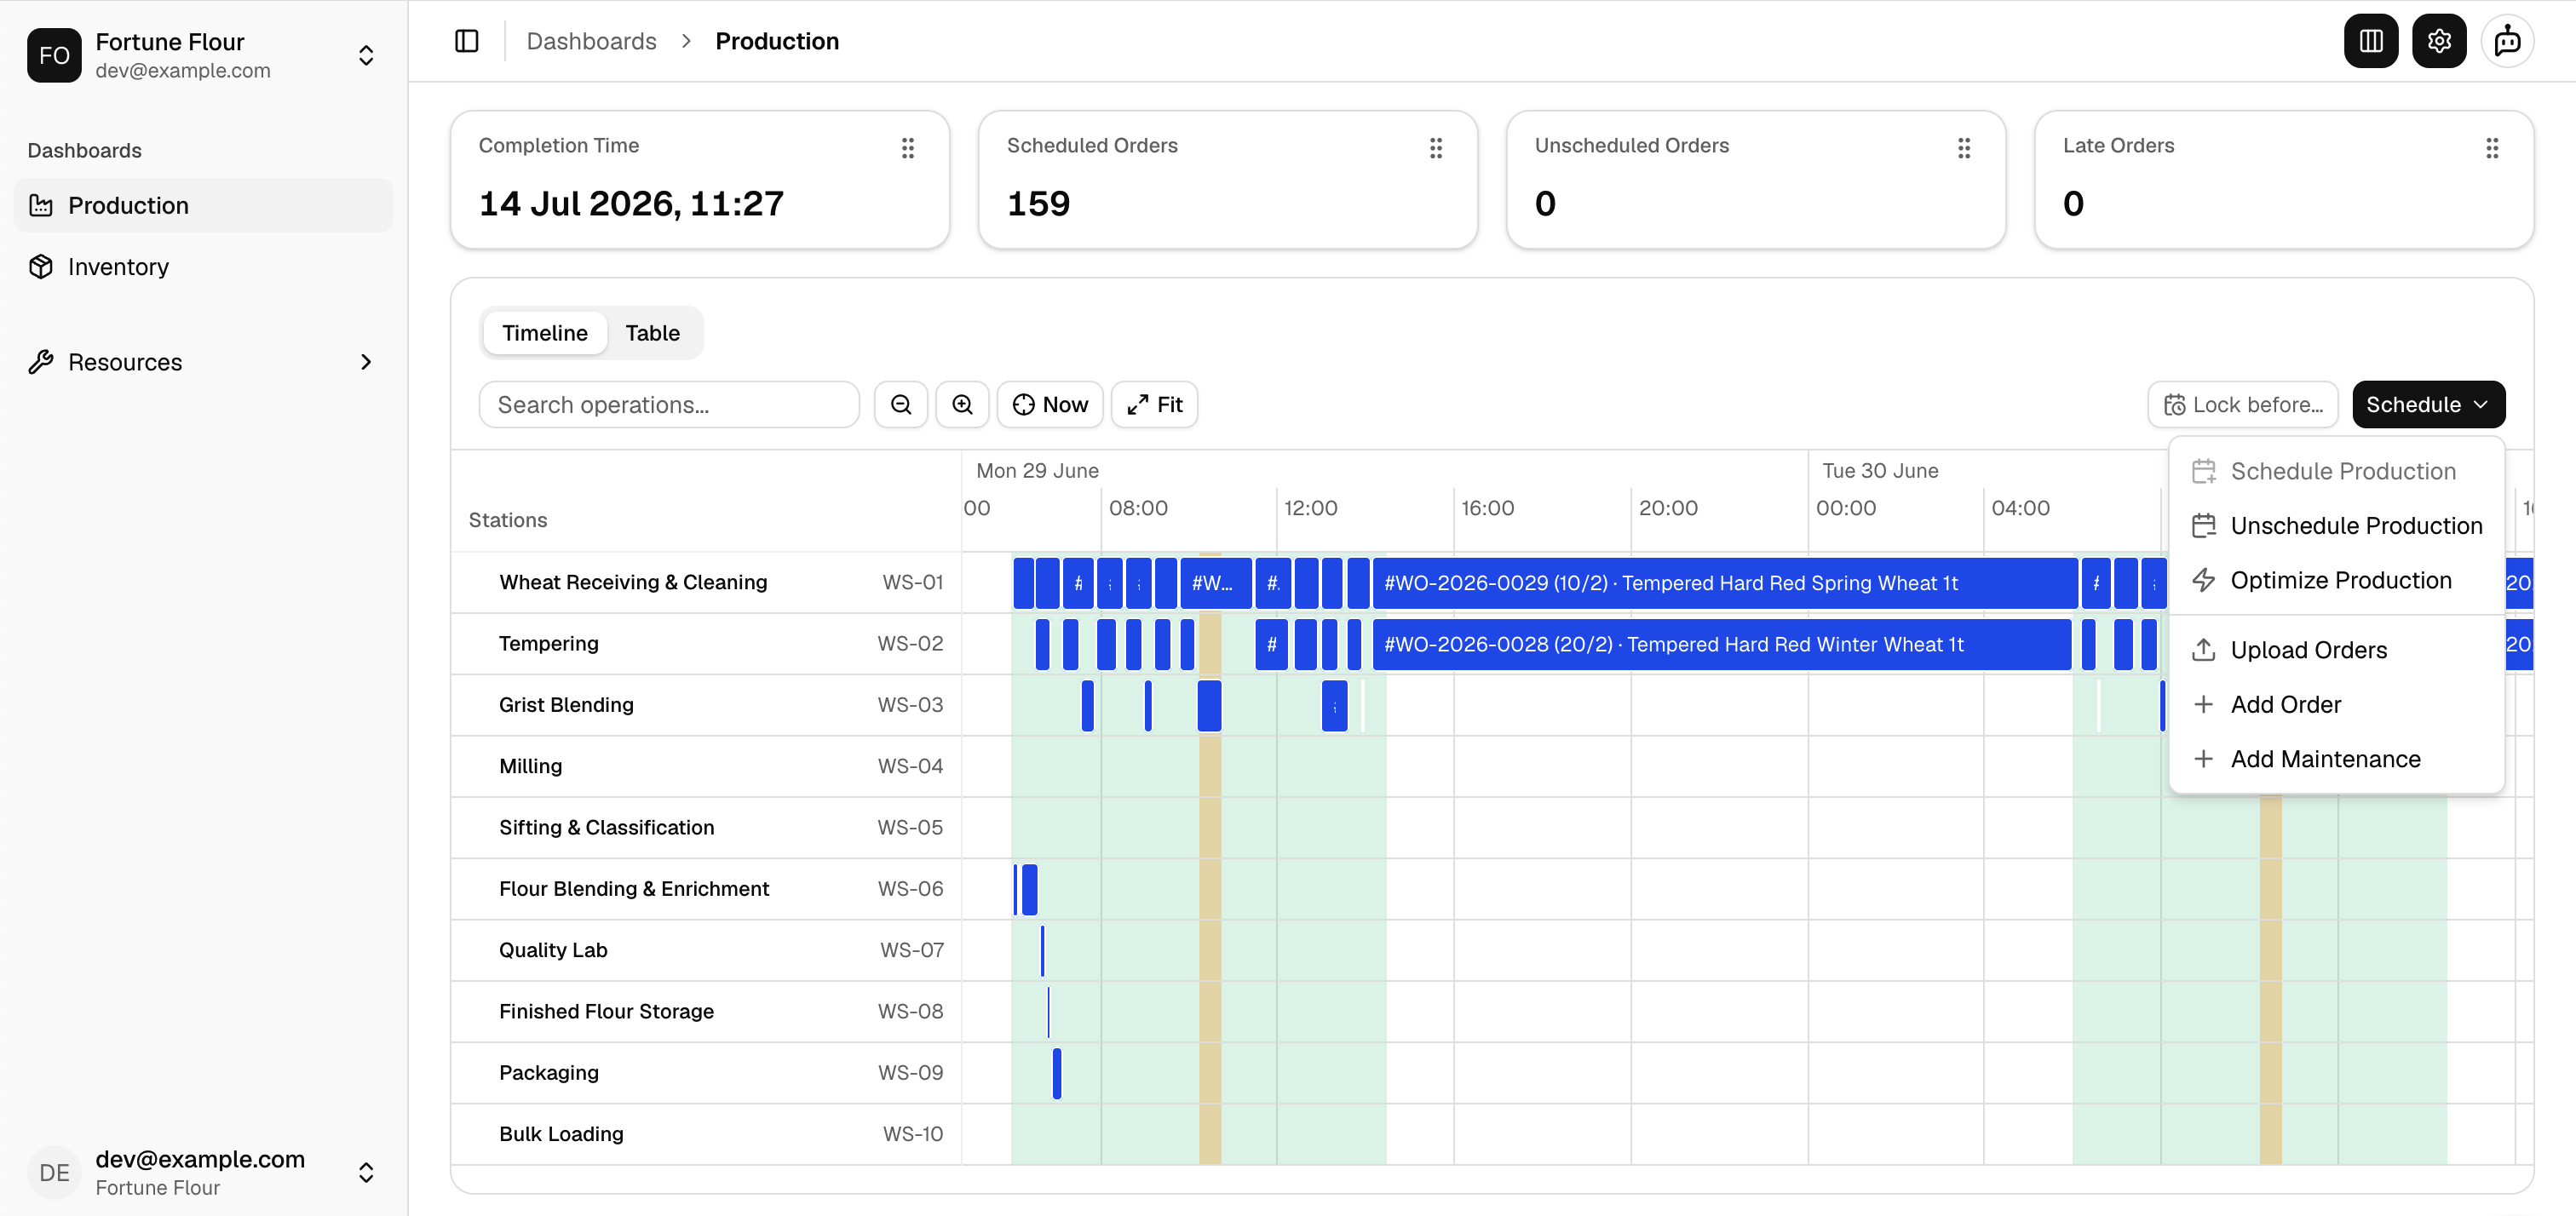Viewport: 2576px width, 1216px height.
Task: Click the FO workspace avatar
Action: (54, 55)
